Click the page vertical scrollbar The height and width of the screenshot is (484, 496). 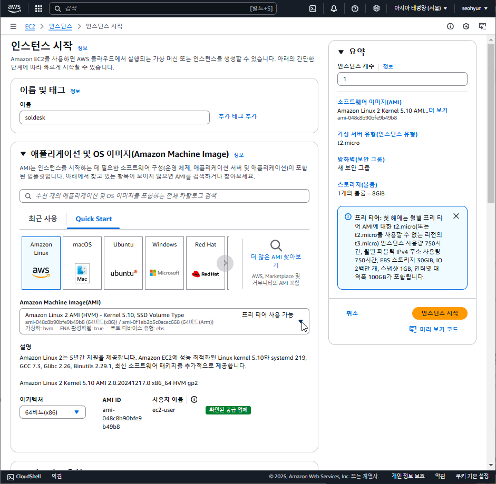[x=491, y=123]
